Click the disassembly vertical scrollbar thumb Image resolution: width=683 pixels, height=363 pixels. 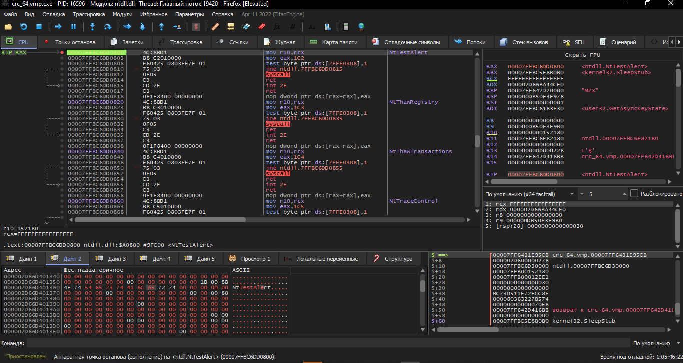478,141
